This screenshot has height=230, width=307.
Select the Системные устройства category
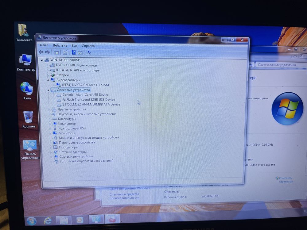coord(76,156)
